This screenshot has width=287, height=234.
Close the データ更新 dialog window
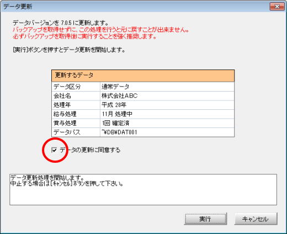tap(277, 7)
